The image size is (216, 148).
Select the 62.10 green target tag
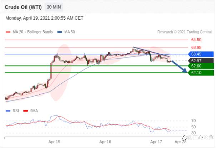coord(201,73)
